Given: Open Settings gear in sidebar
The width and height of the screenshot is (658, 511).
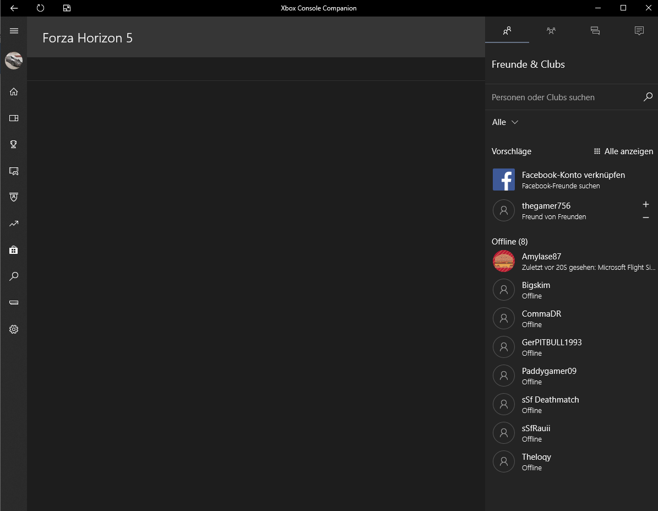Looking at the screenshot, I should pyautogui.click(x=14, y=329).
